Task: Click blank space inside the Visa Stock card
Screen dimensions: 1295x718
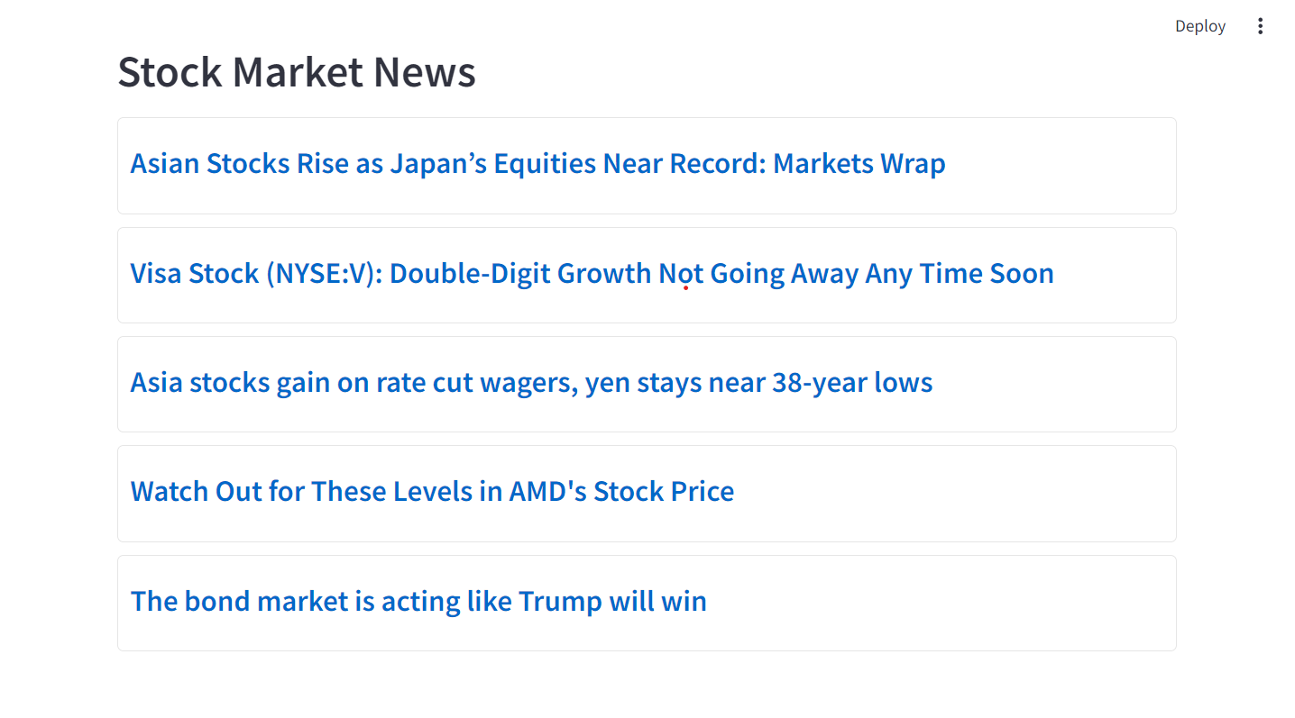Action: [1114, 275]
